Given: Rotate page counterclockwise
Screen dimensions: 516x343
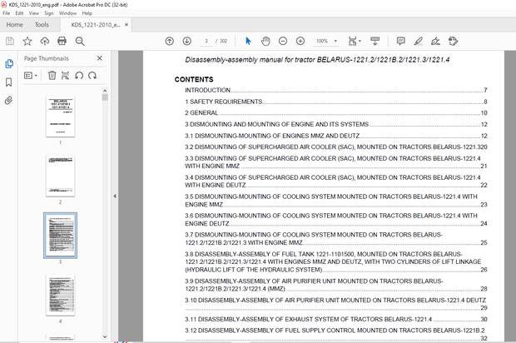Looking at the screenshot, I should tap(79, 76).
